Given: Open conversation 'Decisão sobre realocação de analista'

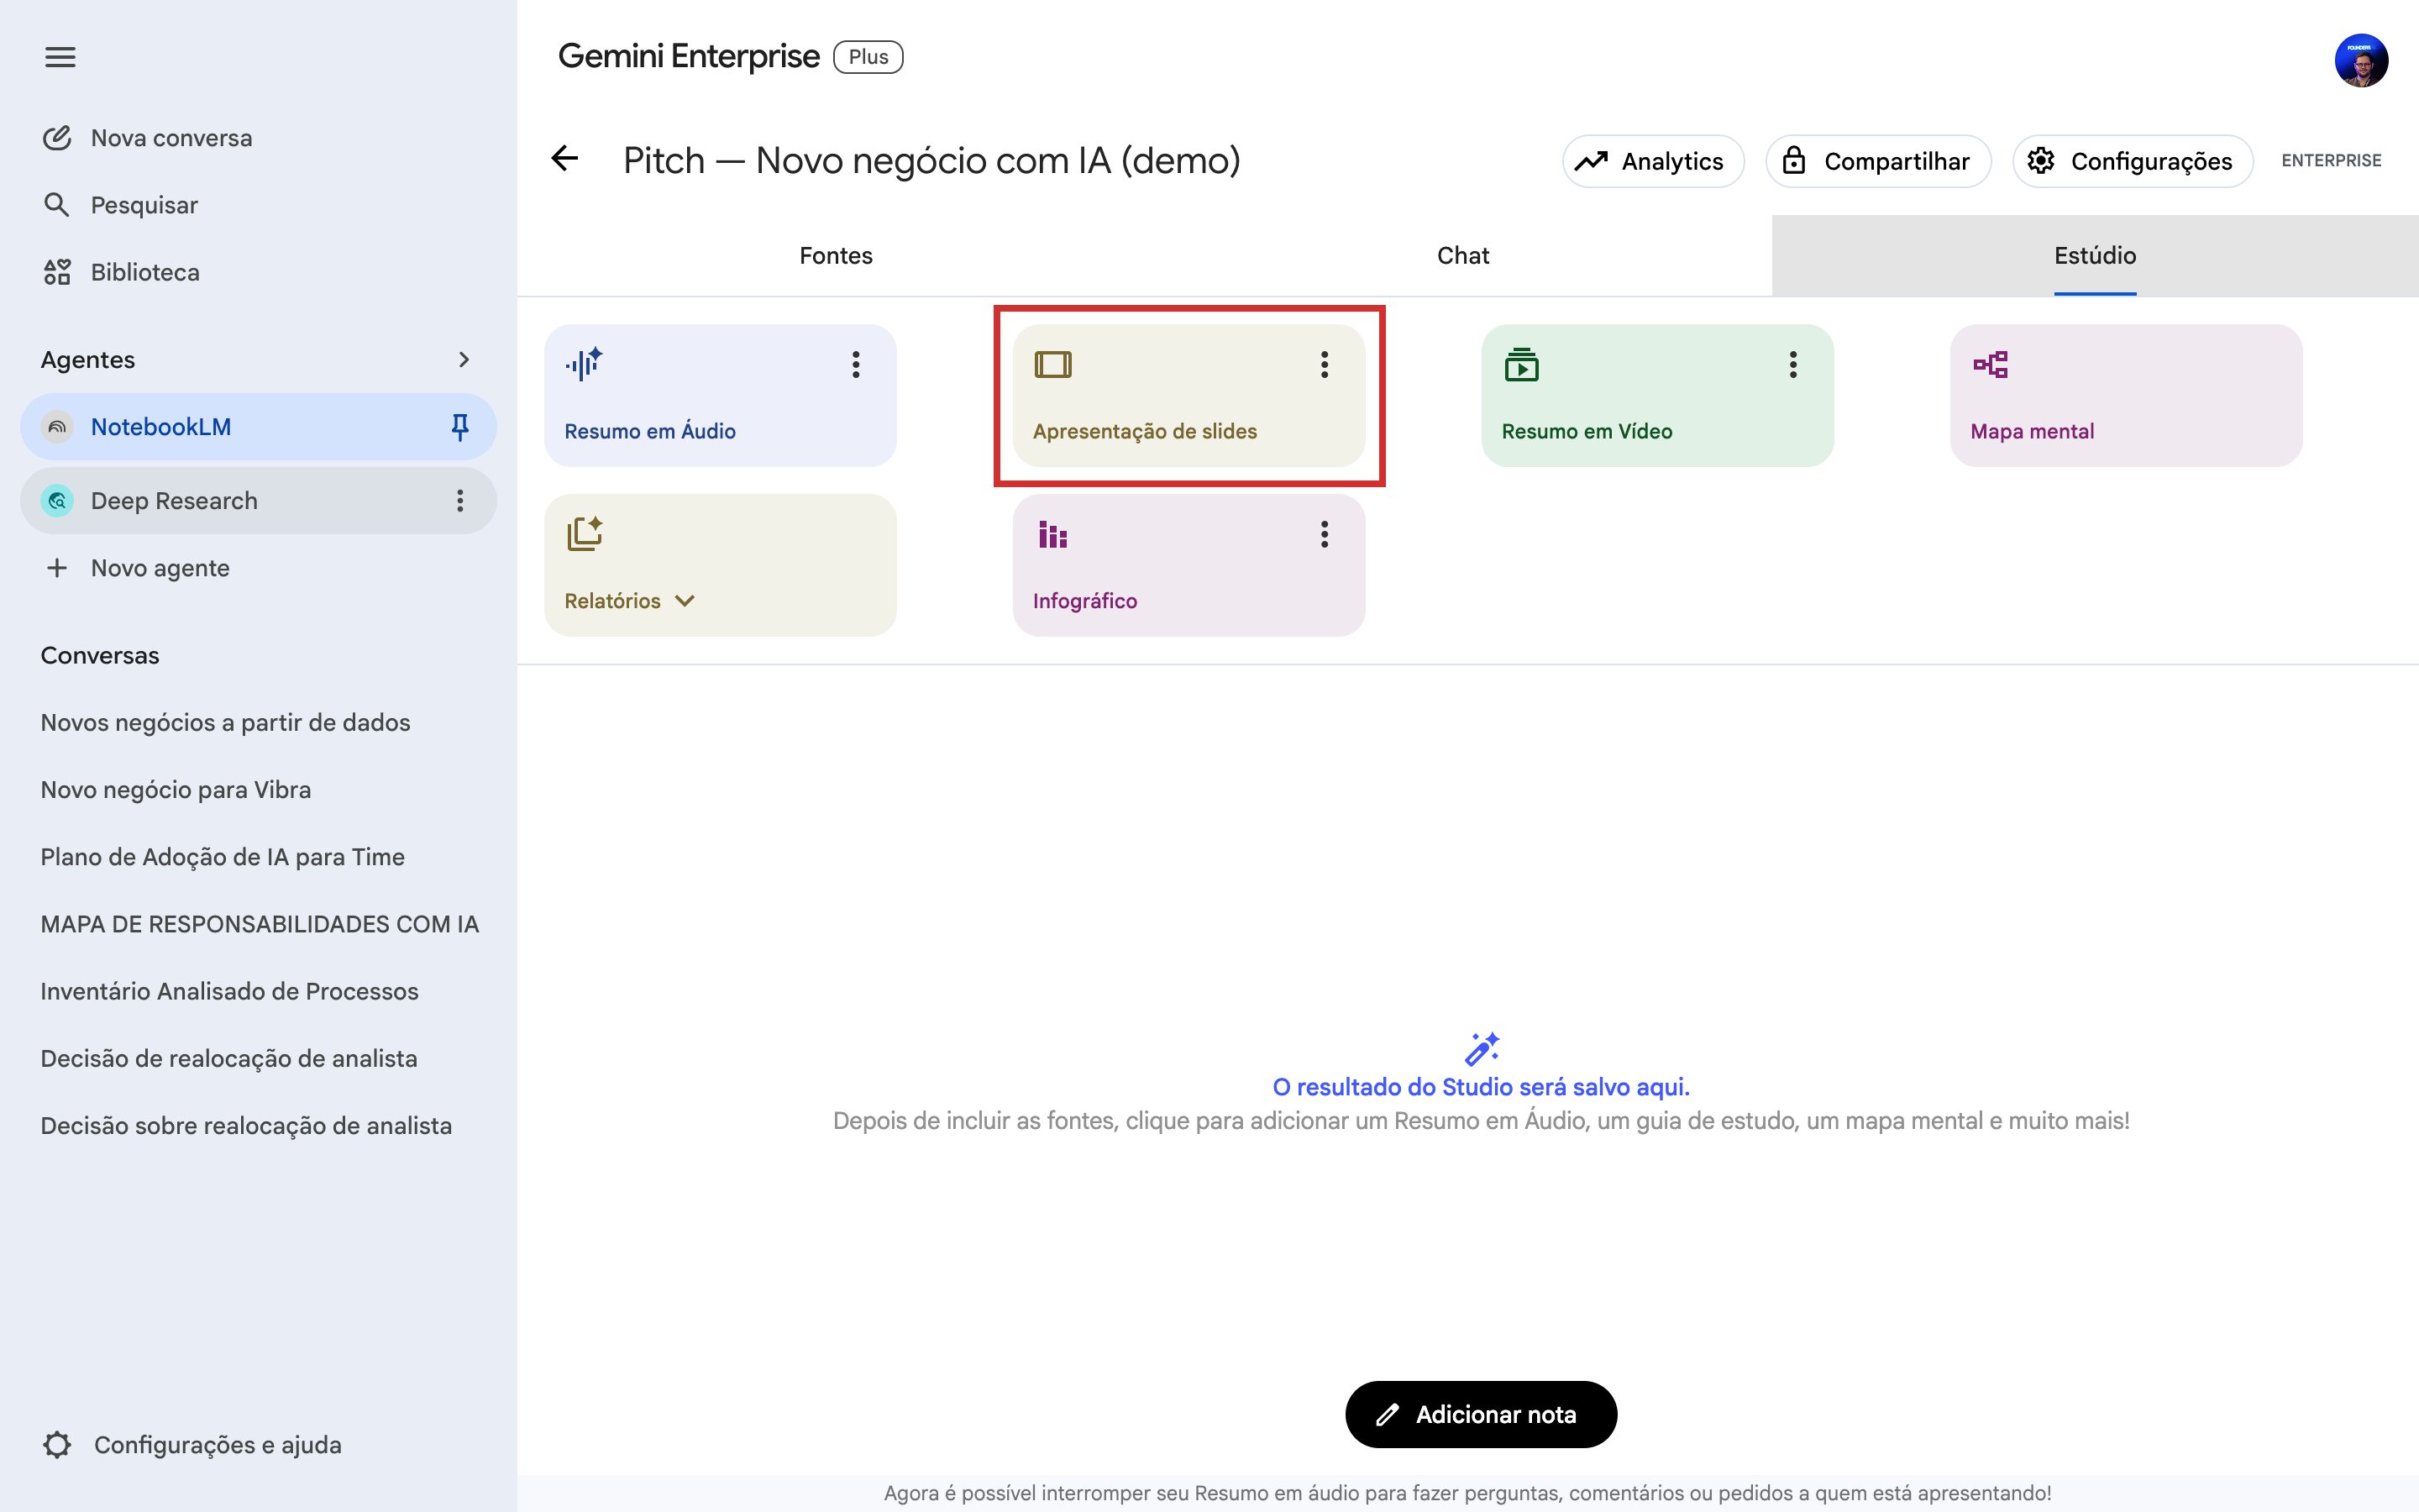Looking at the screenshot, I should pyautogui.click(x=246, y=1126).
